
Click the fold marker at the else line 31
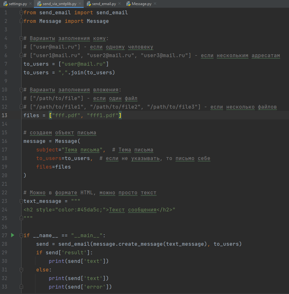coord(21,270)
